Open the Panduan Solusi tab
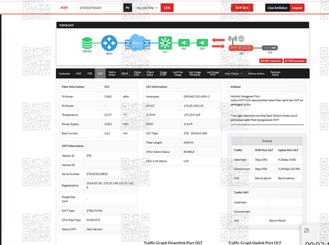 coord(275,74)
